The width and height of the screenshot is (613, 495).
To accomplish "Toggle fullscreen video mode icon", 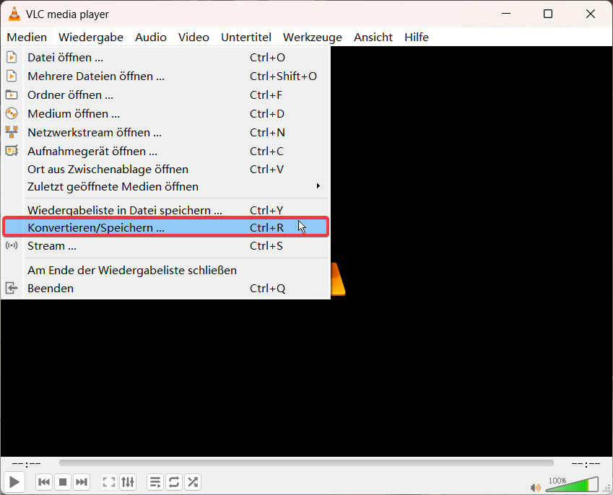I will (x=109, y=482).
